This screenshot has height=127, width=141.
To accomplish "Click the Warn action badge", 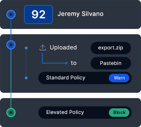I will (x=119, y=78).
